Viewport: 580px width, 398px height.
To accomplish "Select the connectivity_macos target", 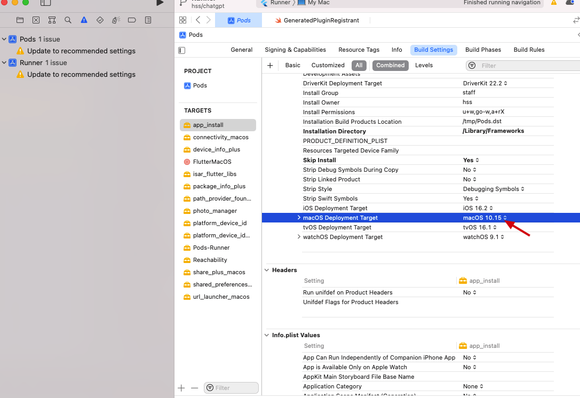I will pyautogui.click(x=218, y=137).
